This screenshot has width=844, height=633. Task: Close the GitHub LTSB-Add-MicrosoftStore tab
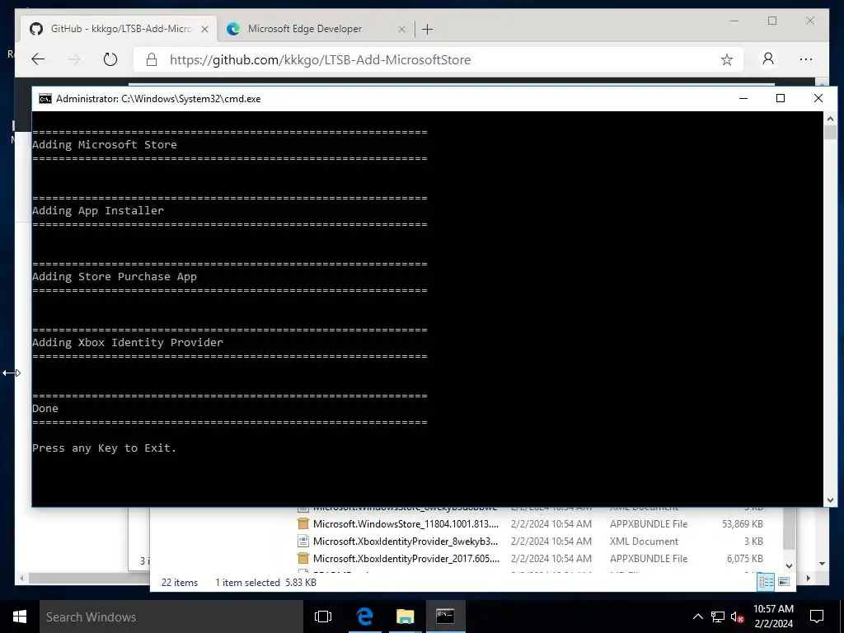pyautogui.click(x=204, y=29)
